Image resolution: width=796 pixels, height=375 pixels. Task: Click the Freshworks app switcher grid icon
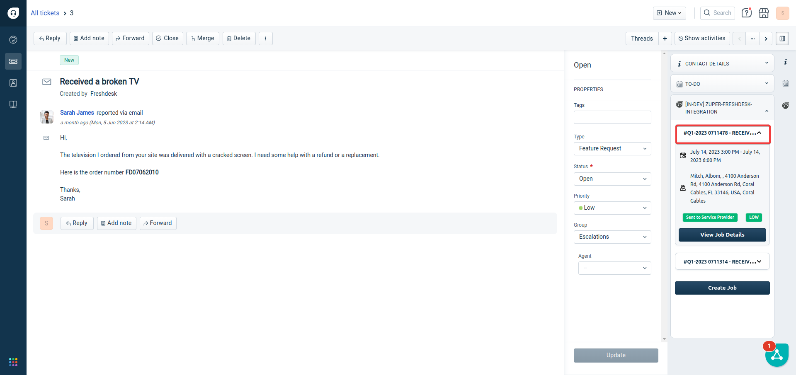coord(13,362)
